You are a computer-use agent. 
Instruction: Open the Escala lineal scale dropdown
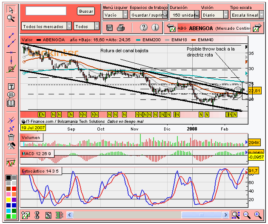click(247, 15)
